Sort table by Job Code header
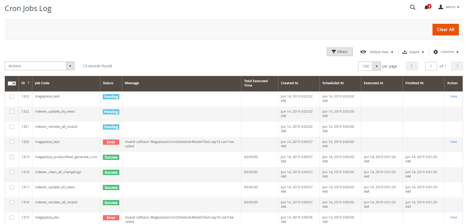 pyautogui.click(x=42, y=83)
